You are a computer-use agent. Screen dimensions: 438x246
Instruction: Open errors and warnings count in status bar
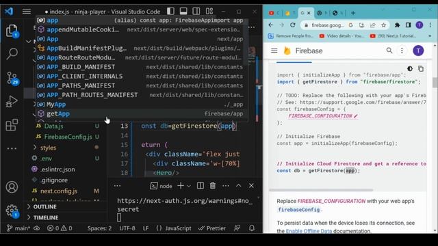pyautogui.click(x=60, y=228)
